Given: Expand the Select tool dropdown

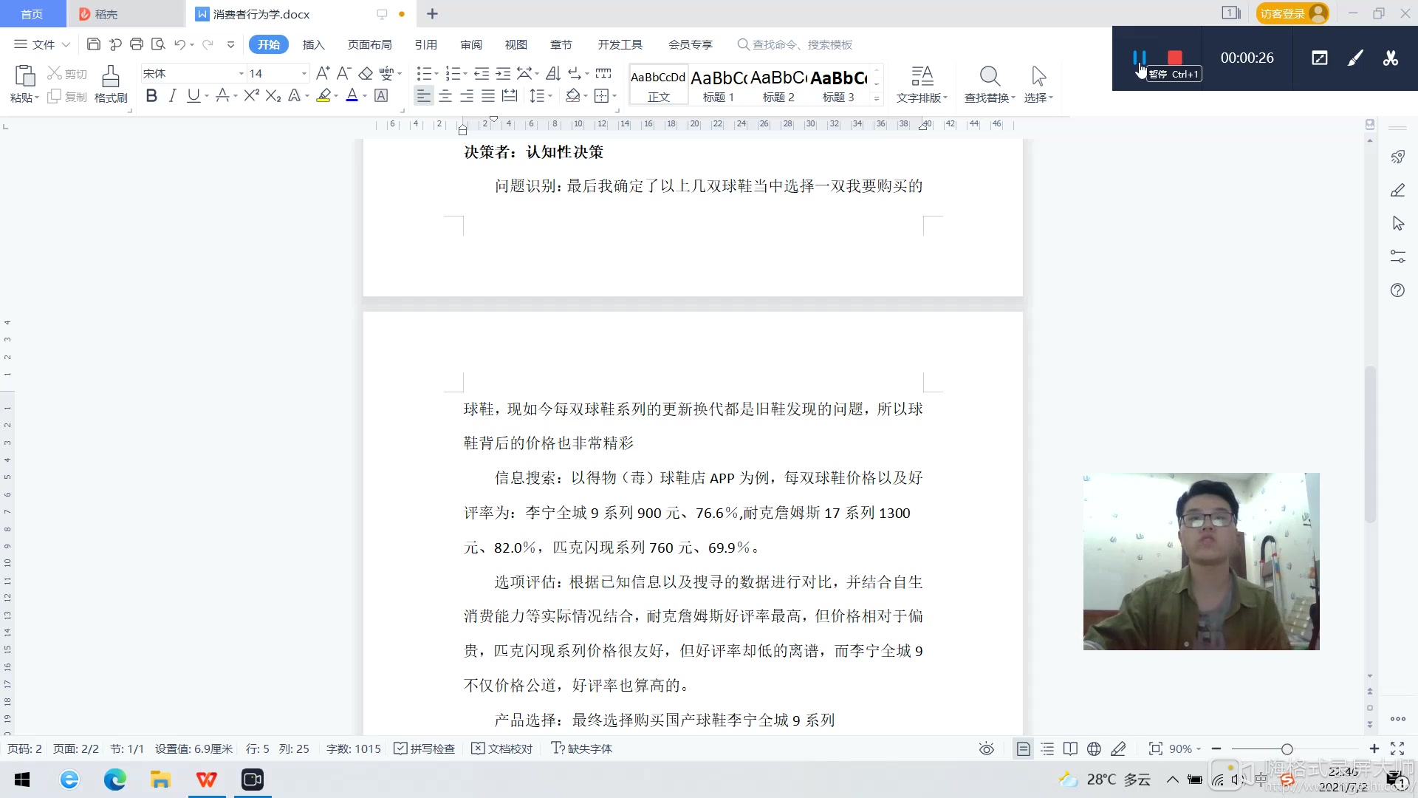Looking at the screenshot, I should click(1038, 98).
